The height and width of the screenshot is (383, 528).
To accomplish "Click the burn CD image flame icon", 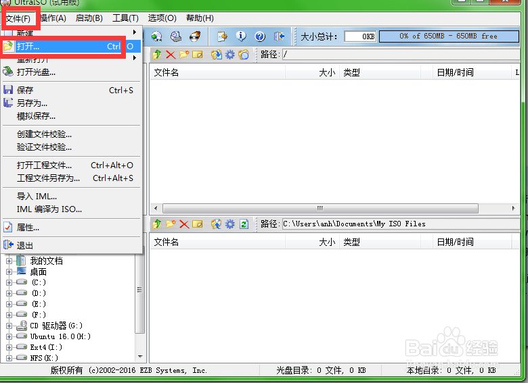I will pyautogui.click(x=195, y=36).
